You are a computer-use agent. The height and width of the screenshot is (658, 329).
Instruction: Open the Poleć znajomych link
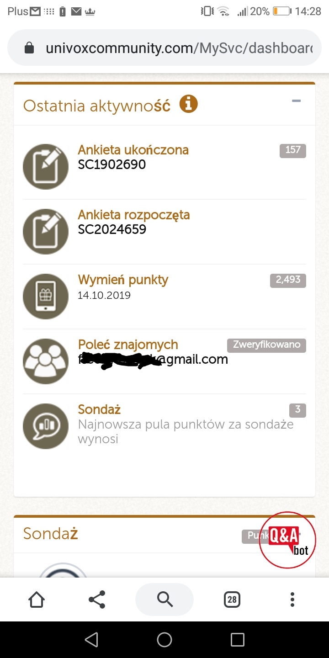coord(128,345)
